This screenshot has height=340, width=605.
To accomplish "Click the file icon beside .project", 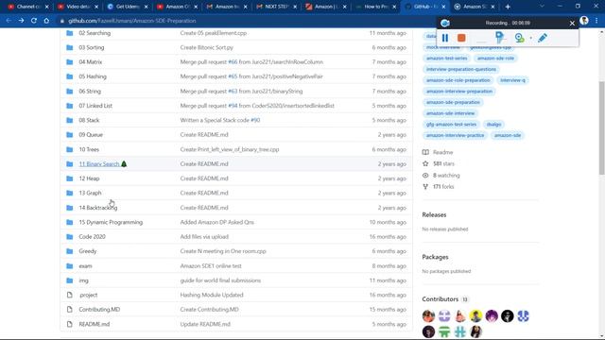I will click(69, 295).
